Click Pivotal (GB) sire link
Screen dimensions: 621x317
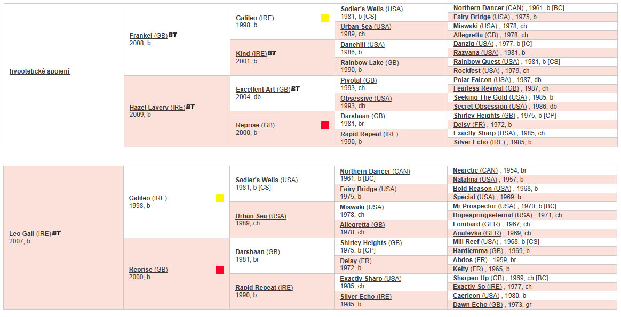(x=359, y=80)
